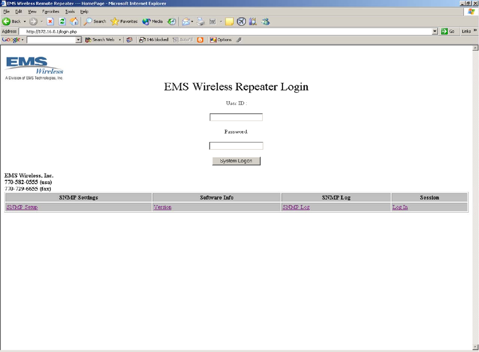
Task: Click the Forward arrow button
Action: click(33, 21)
